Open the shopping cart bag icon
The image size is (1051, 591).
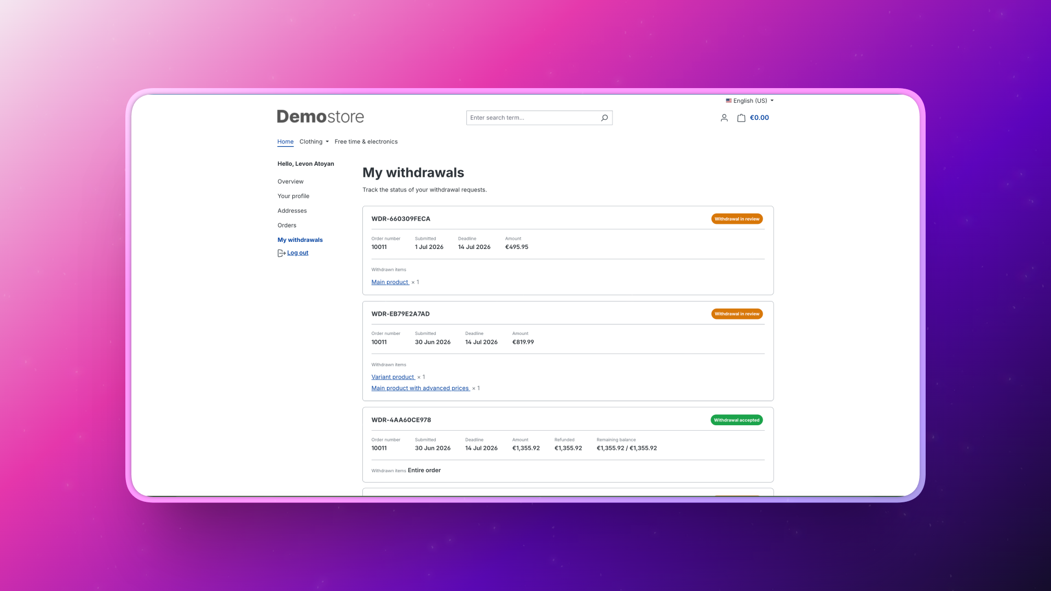coord(741,118)
